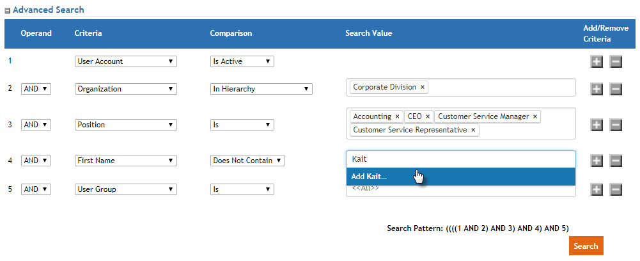This screenshot has width=640, height=261.
Task: Remove the Corporate Division tag
Action: tap(423, 87)
